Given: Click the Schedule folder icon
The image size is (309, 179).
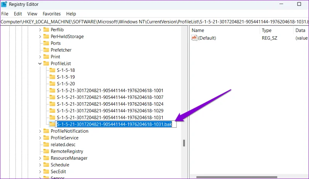Looking at the screenshot, I should [x=46, y=165].
